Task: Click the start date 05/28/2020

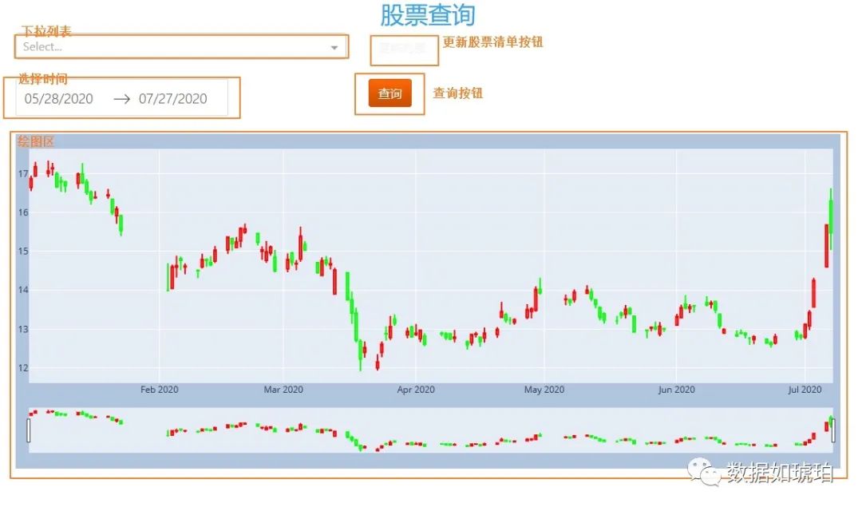Action: pyautogui.click(x=59, y=98)
